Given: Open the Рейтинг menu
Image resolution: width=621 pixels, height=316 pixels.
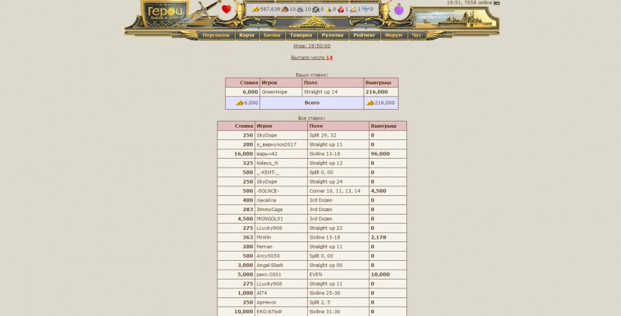Looking at the screenshot, I should 364,35.
